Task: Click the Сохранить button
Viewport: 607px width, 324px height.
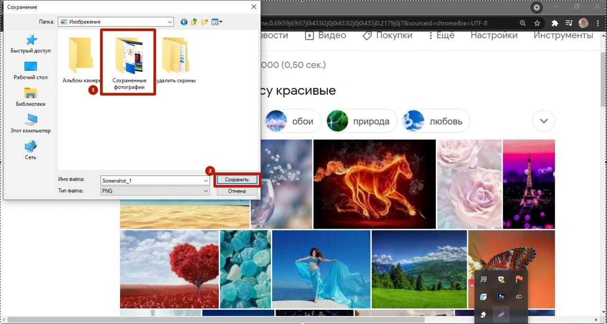Action: [237, 180]
